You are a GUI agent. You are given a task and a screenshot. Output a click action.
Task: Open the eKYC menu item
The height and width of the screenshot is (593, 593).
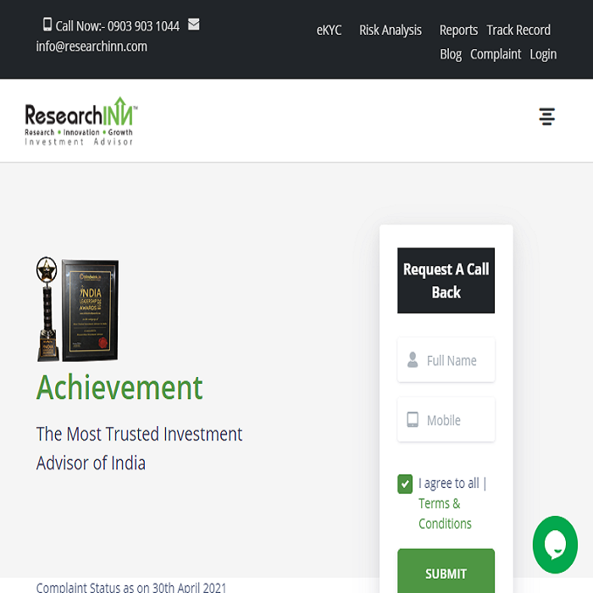329,30
